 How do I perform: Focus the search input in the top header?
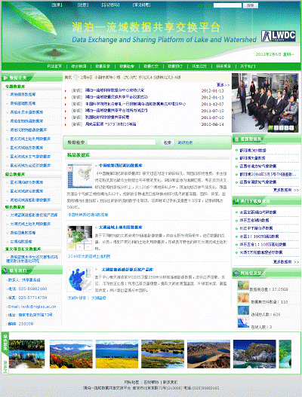pyautogui.click(x=228, y=5)
